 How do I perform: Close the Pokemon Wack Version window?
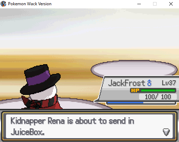[171, 4]
